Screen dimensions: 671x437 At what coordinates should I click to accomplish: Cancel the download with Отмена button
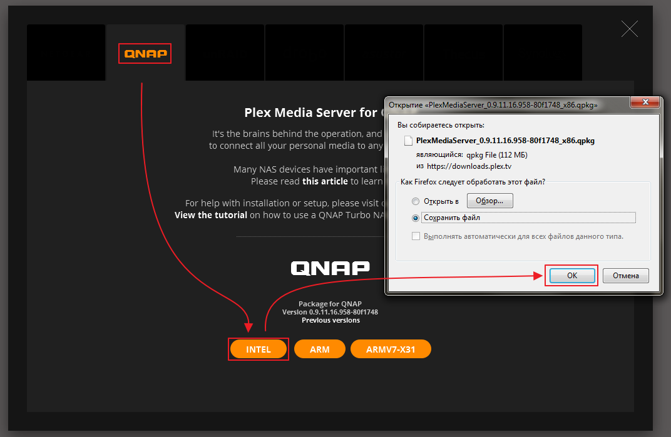626,276
